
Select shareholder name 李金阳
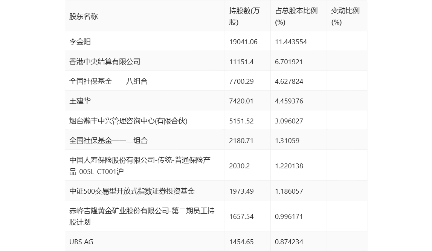[80, 42]
